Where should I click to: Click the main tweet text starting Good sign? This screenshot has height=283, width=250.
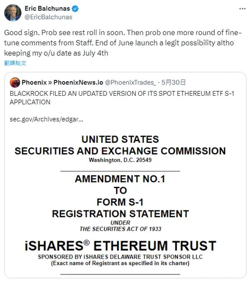123,43
